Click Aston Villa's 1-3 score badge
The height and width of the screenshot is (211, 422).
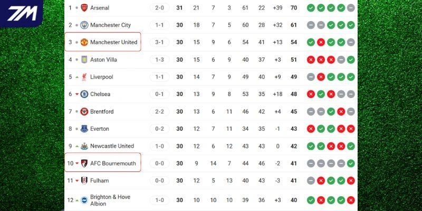[x=159, y=60]
